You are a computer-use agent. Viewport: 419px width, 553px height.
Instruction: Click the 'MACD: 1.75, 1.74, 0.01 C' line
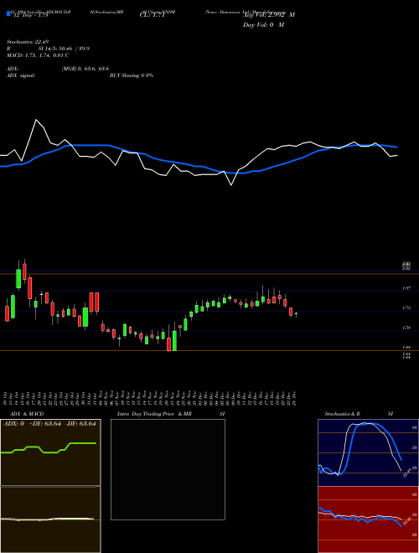click(x=38, y=55)
